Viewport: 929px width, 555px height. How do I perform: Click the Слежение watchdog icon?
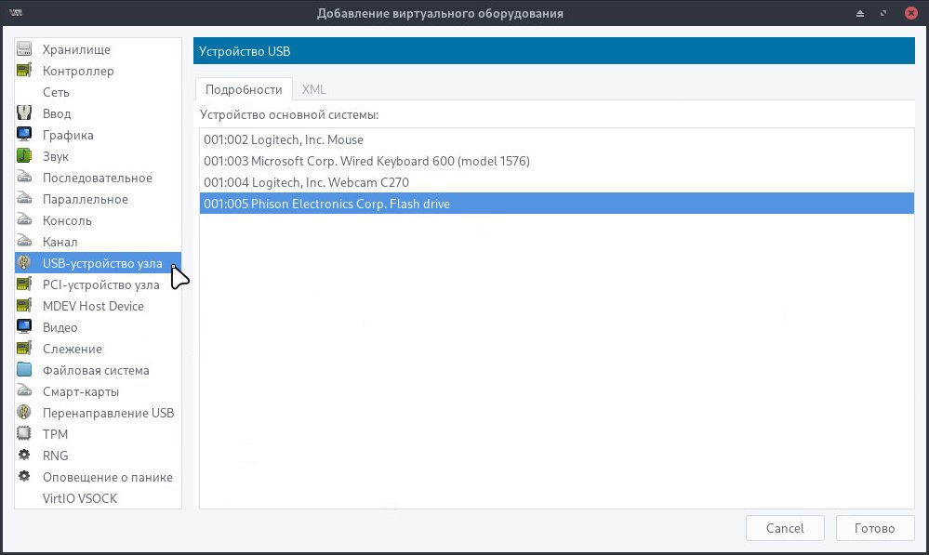25,349
